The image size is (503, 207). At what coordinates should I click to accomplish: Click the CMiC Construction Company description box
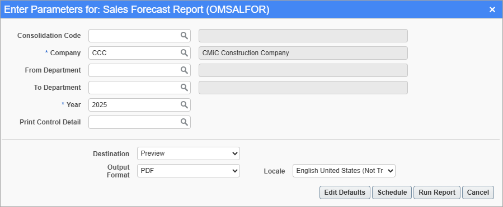(x=303, y=53)
